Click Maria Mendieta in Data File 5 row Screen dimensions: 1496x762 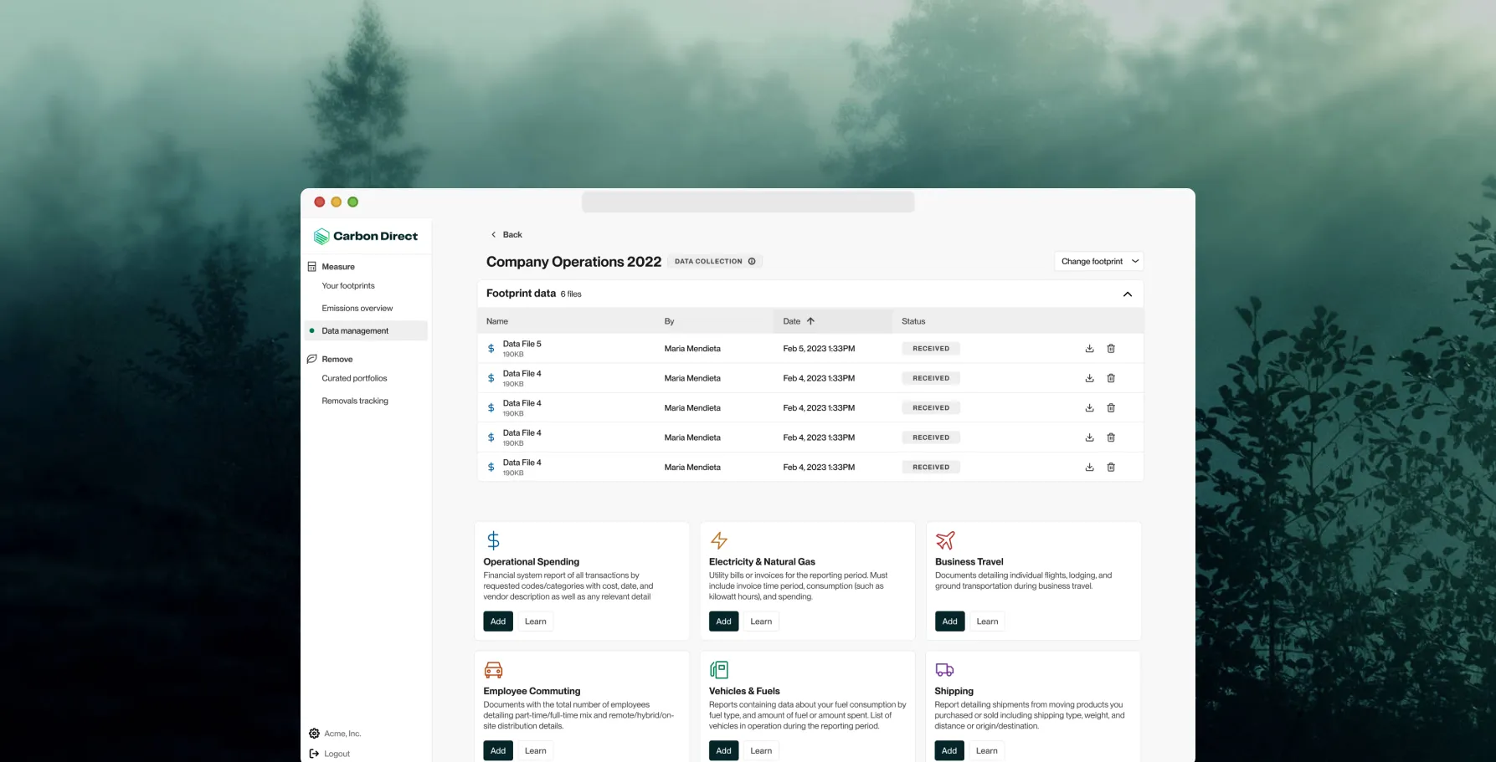pos(692,349)
